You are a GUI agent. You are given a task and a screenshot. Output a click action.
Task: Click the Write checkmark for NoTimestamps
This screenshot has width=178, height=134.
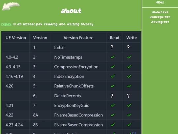(x=129, y=57)
